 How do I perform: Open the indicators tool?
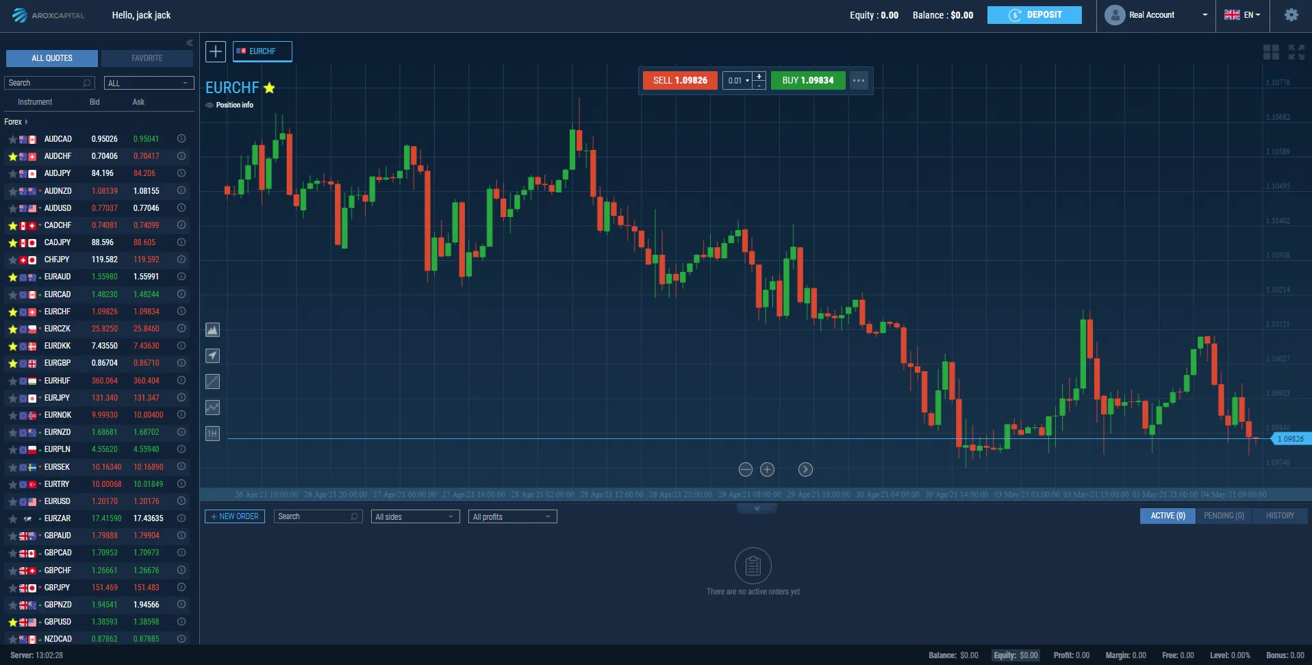click(x=213, y=407)
